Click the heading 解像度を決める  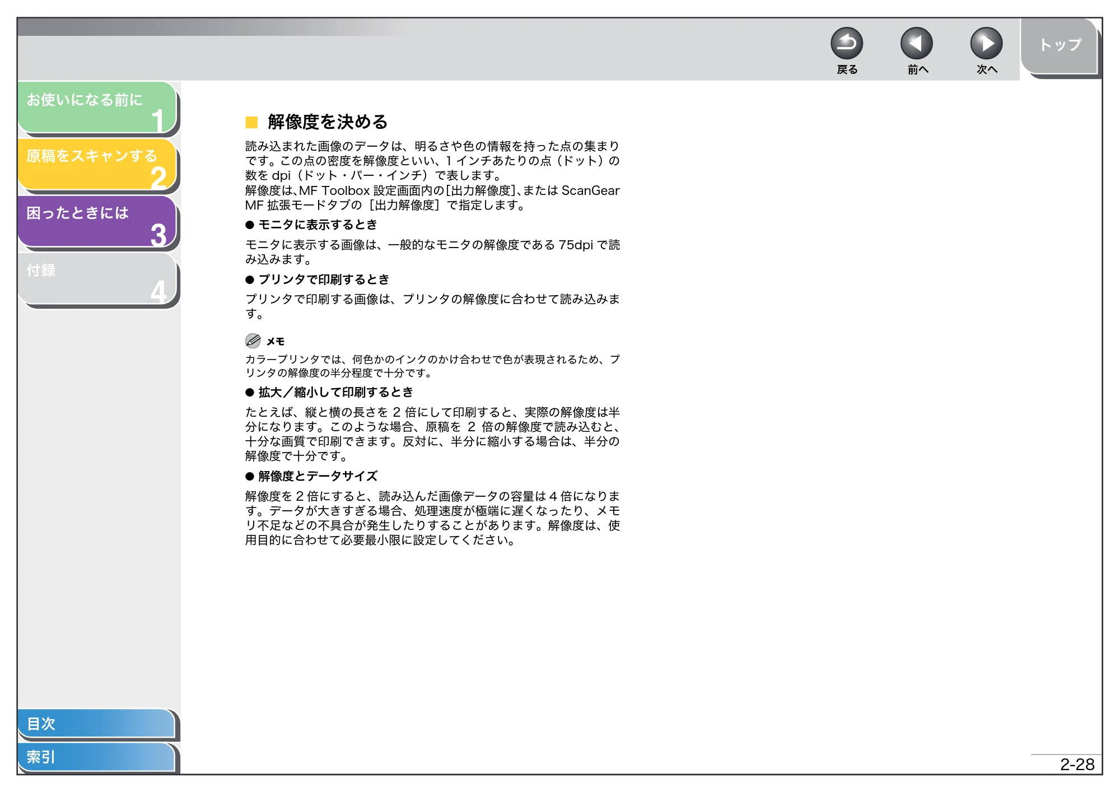pyautogui.click(x=328, y=122)
